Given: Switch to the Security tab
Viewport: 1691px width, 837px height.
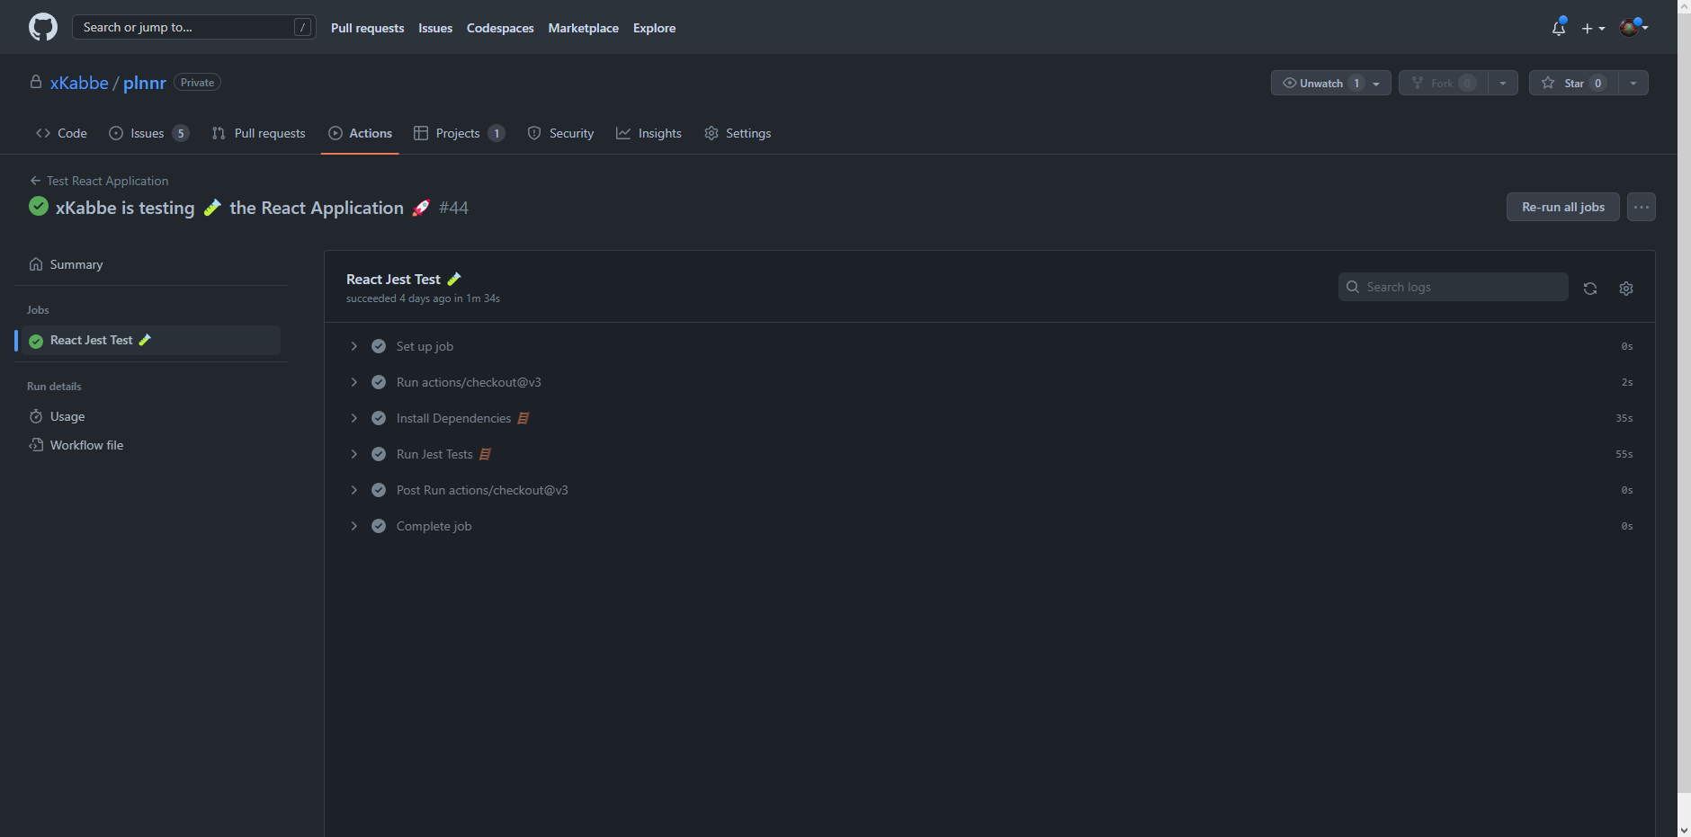Looking at the screenshot, I should [560, 133].
